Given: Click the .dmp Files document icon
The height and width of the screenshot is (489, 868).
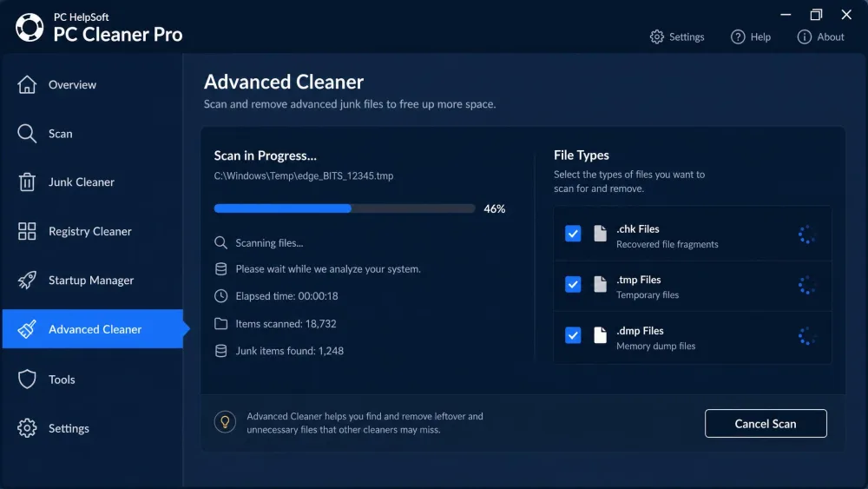Looking at the screenshot, I should [600, 335].
